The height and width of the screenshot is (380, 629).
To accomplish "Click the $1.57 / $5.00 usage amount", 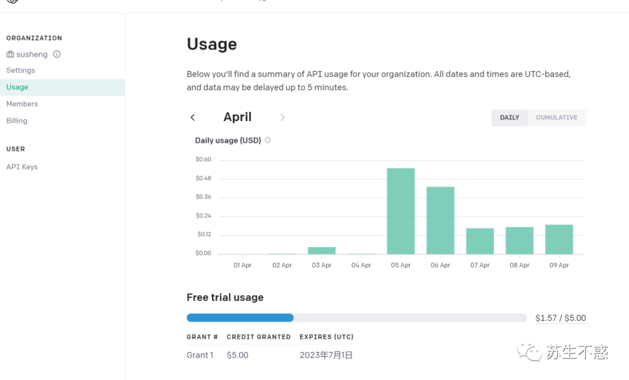I will pos(560,318).
